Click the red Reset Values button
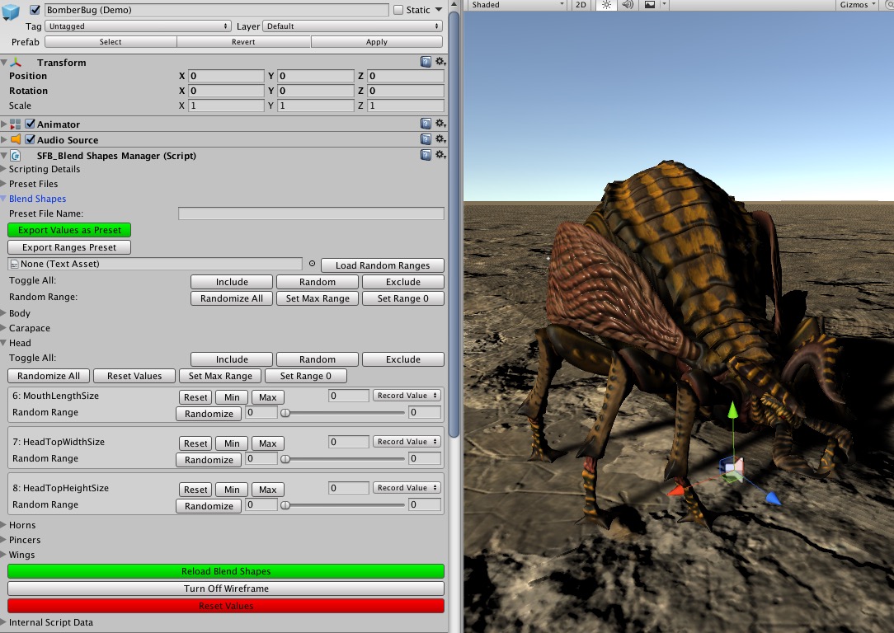894x633 pixels. (x=226, y=606)
